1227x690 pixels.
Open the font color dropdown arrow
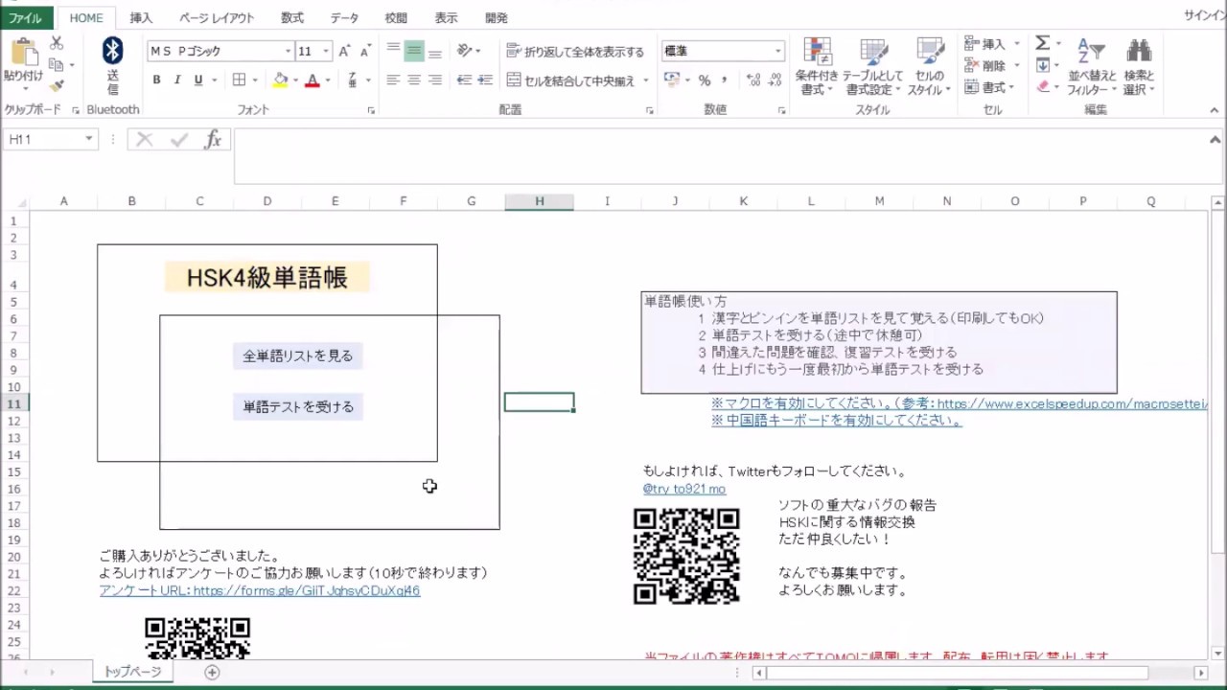click(x=328, y=80)
